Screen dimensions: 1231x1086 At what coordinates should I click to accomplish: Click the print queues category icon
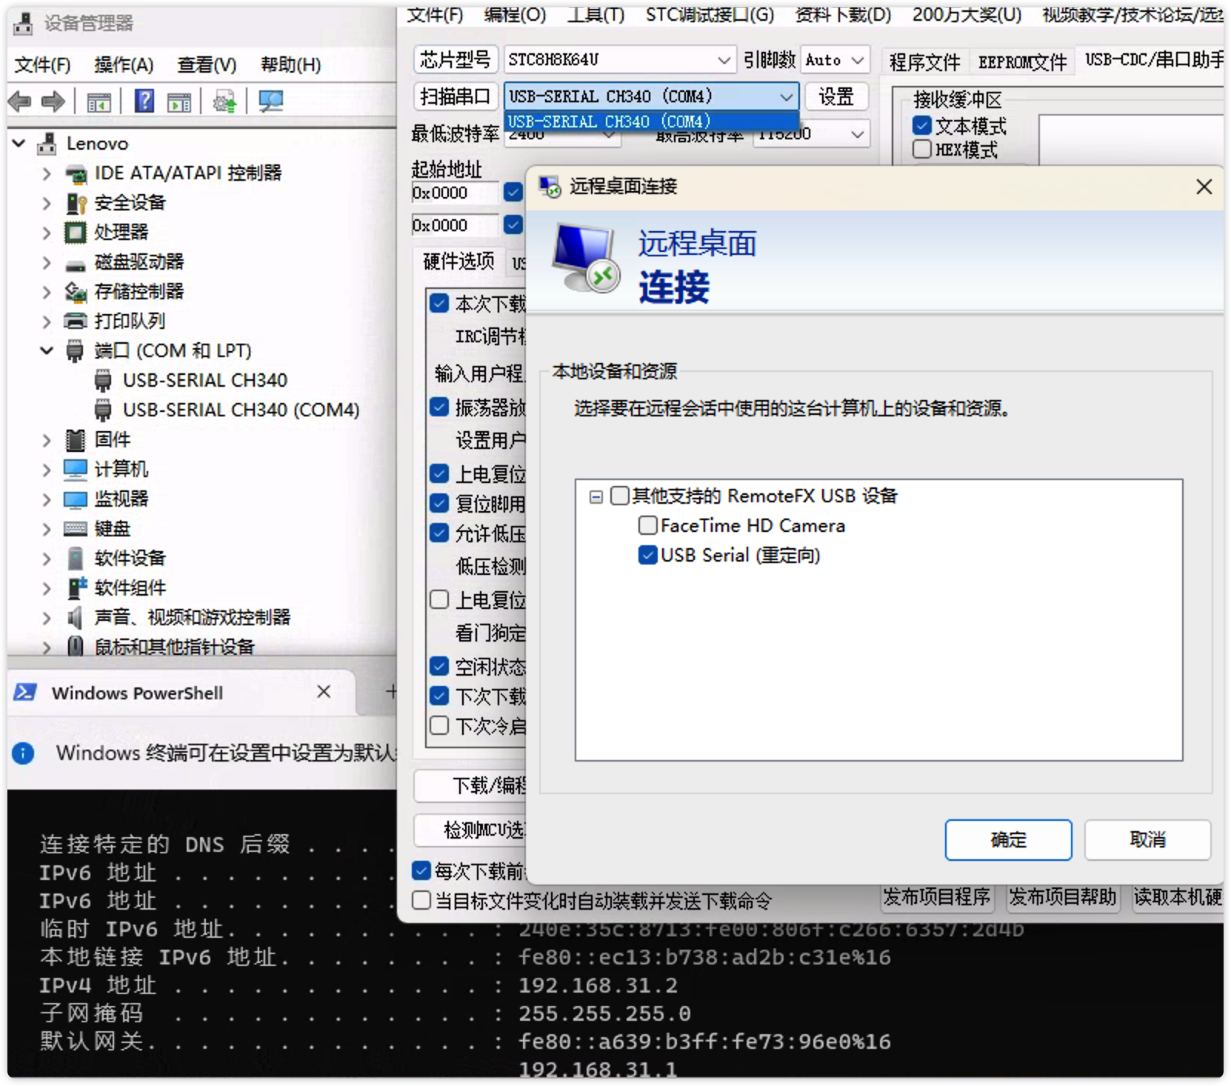point(76,322)
